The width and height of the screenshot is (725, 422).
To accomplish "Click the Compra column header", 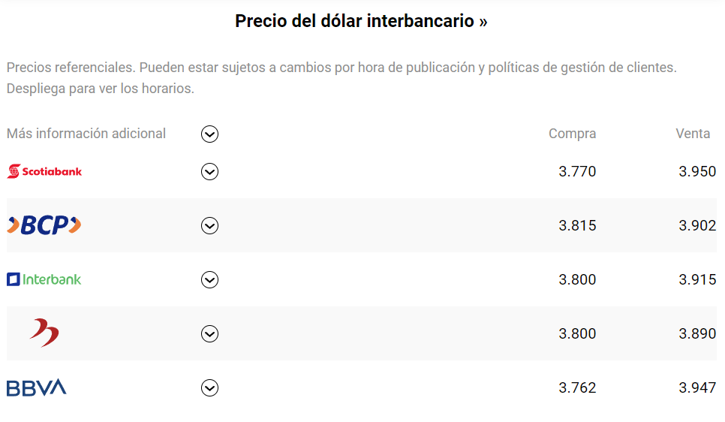I will [572, 134].
